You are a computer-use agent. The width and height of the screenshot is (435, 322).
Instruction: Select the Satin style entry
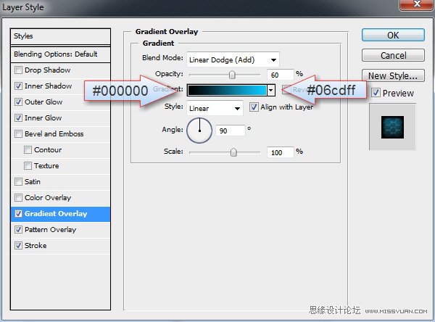pyautogui.click(x=33, y=182)
